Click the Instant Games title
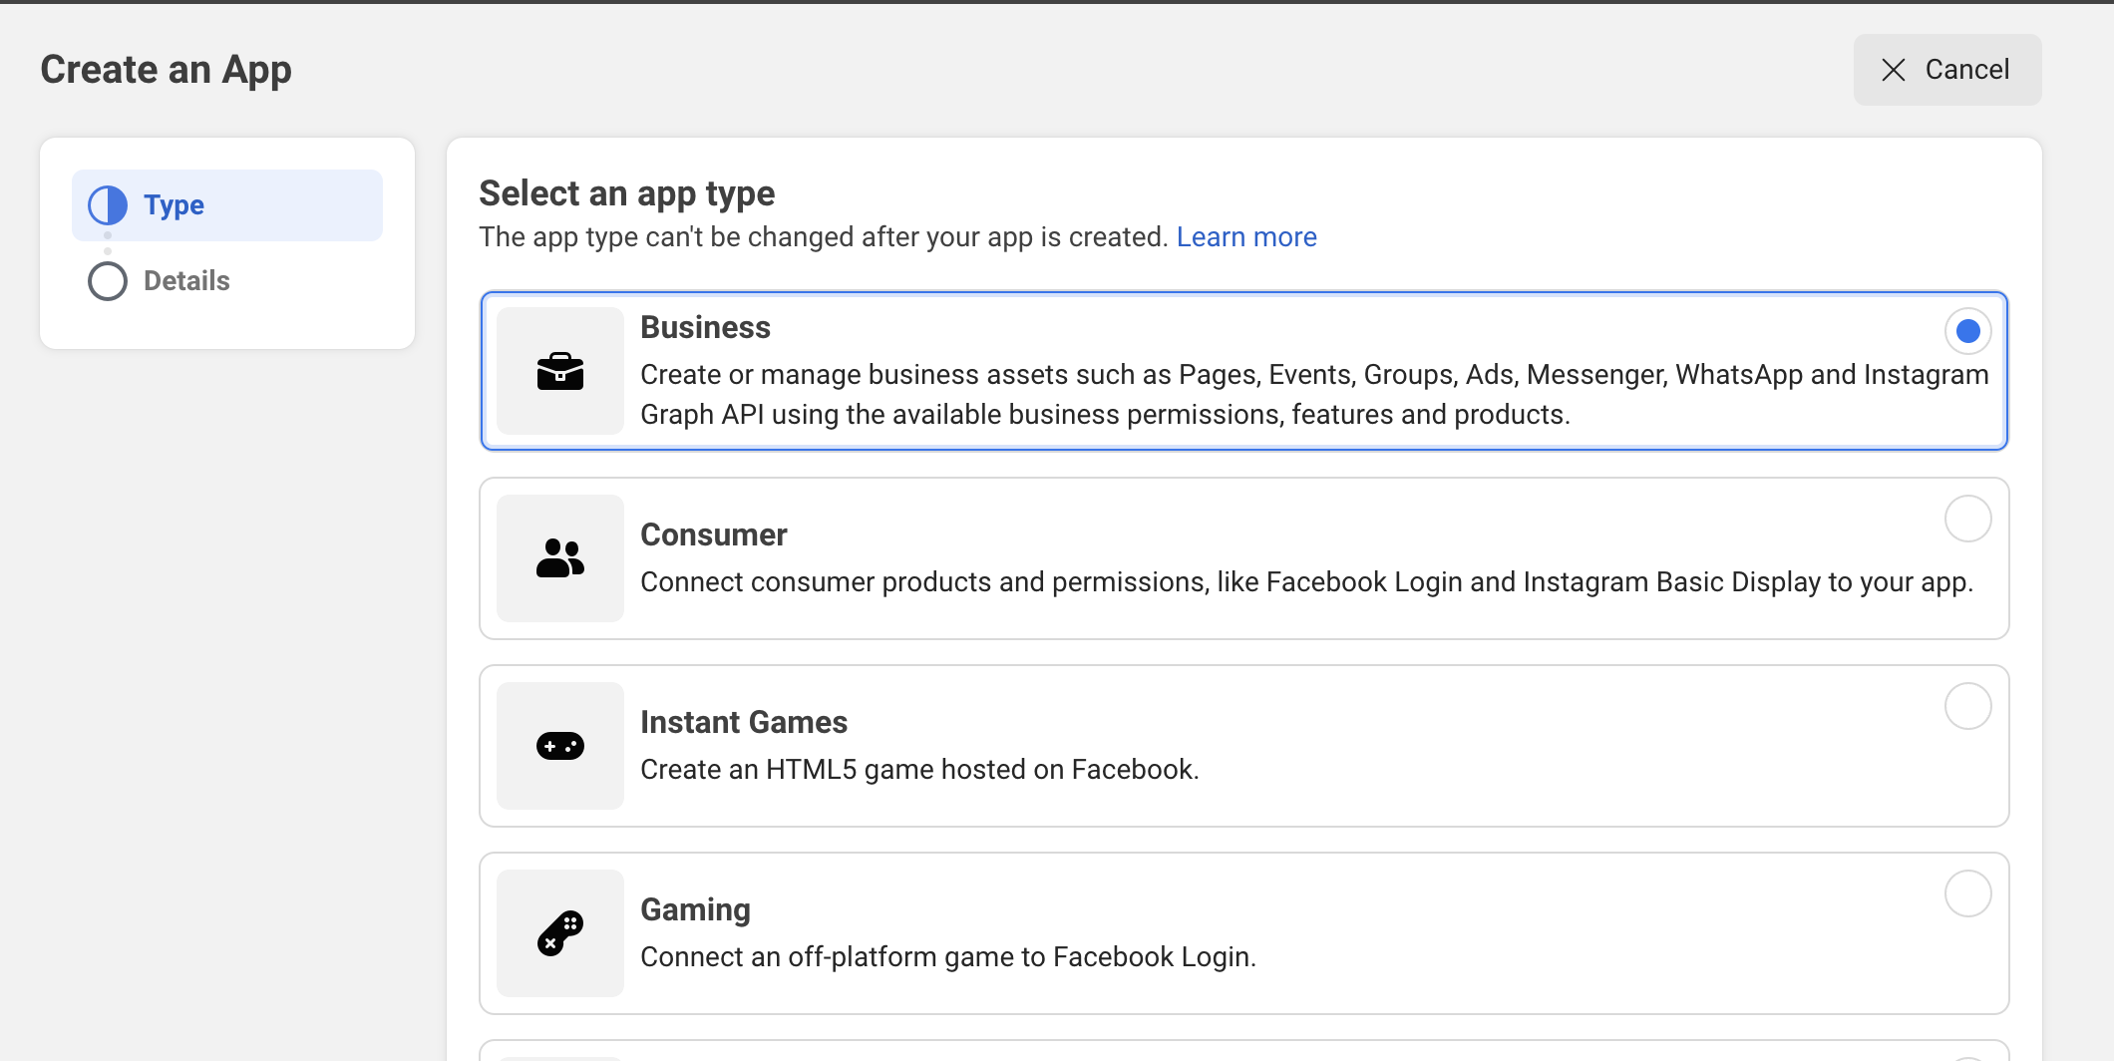The width and height of the screenshot is (2114, 1061). pyautogui.click(x=744, y=722)
